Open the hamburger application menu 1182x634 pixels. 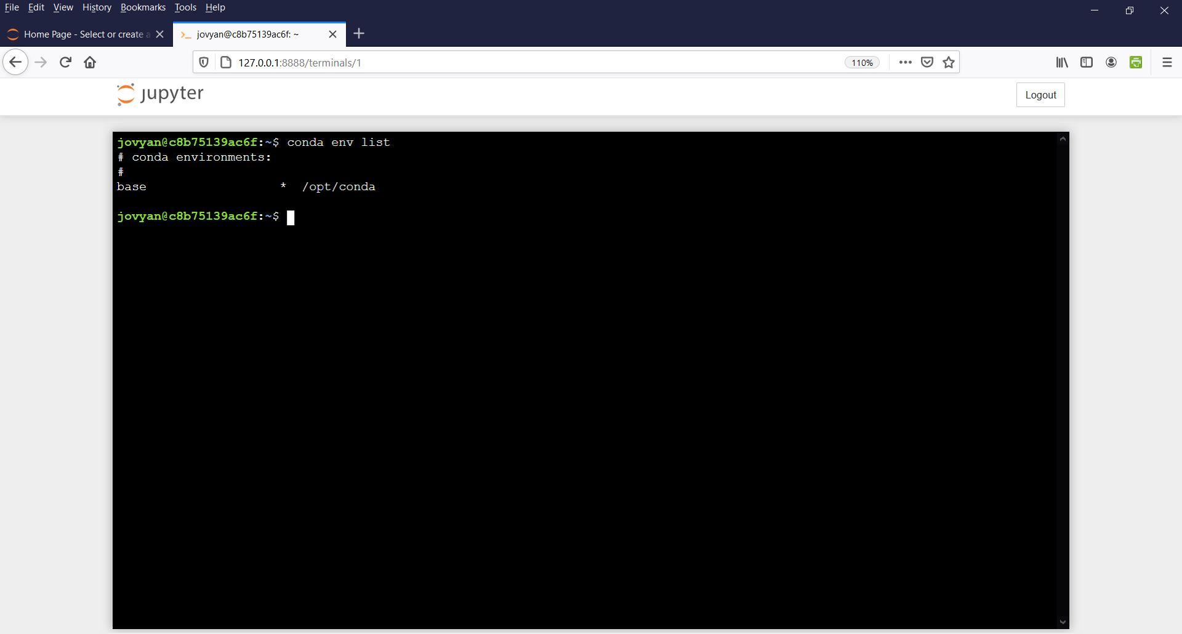[x=1167, y=62]
